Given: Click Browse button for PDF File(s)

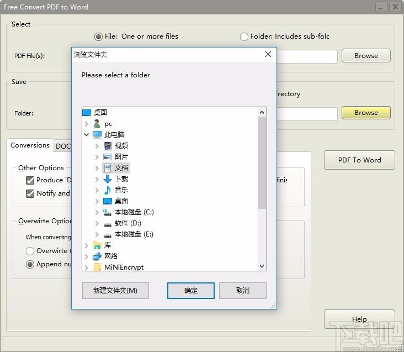Looking at the screenshot, I should click(366, 56).
